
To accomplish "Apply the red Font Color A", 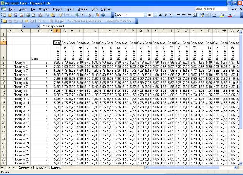I will click(230, 15).
